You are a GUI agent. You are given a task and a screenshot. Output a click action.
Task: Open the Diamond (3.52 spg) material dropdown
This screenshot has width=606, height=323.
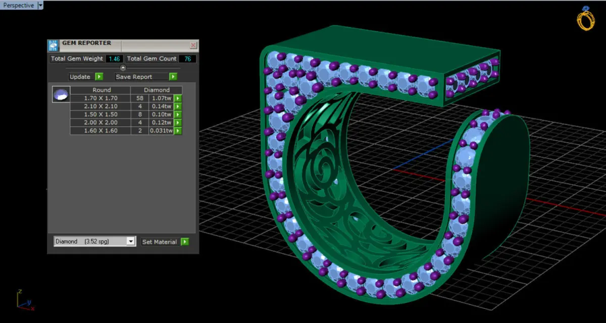[x=94, y=242]
